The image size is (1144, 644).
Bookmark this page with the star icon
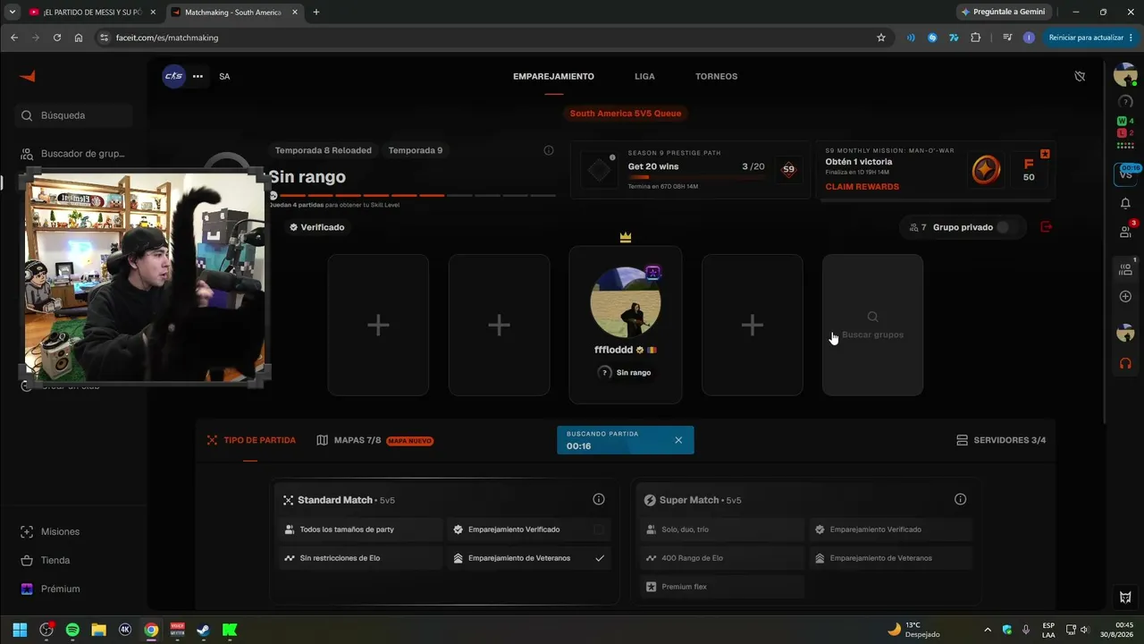[881, 38]
